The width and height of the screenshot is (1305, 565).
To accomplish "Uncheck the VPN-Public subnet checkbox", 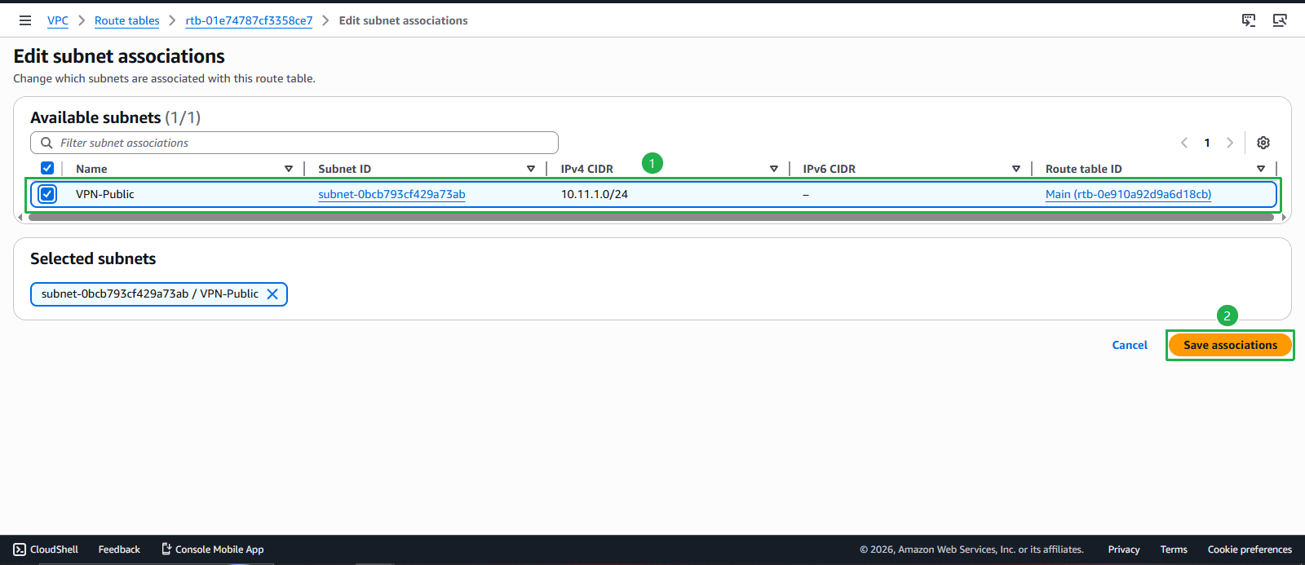I will click(x=47, y=194).
